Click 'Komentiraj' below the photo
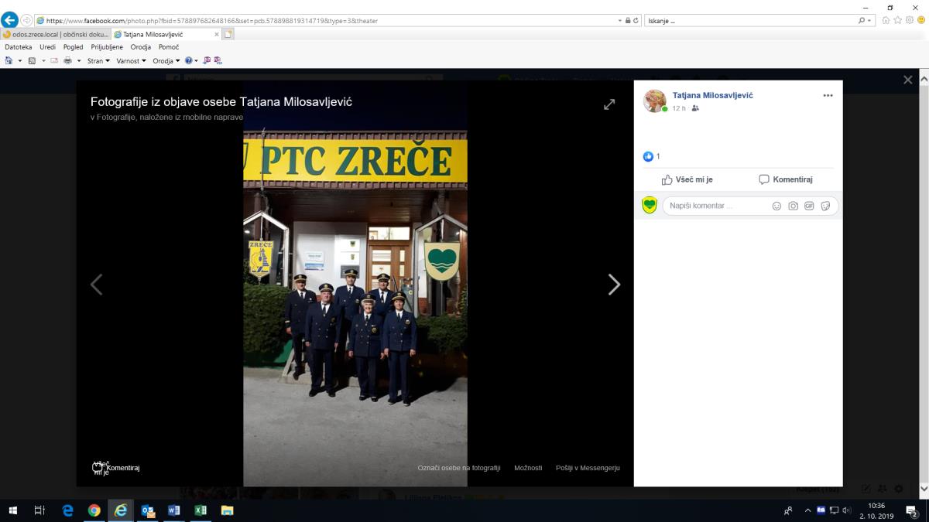This screenshot has width=929, height=522. 123,468
